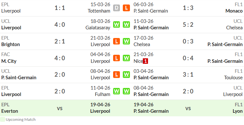244x125 pixels.
Task: Open the 0 : 4 Nice vs P. Saint-Germain score
Action: pyautogui.click(x=188, y=58)
